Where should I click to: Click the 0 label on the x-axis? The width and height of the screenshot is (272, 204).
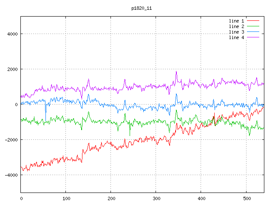click(21, 198)
